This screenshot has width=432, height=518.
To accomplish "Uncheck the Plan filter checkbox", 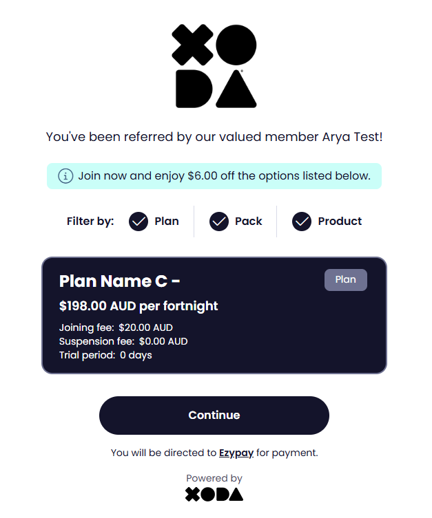I will [x=138, y=222].
